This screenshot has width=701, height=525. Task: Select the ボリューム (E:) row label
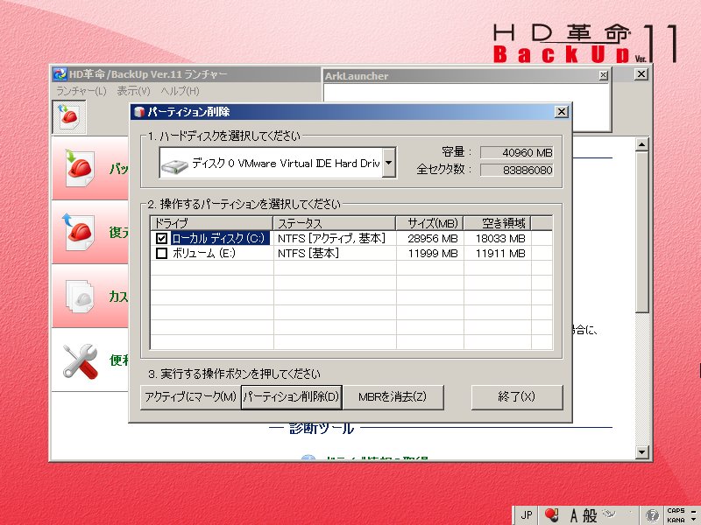tap(203, 254)
